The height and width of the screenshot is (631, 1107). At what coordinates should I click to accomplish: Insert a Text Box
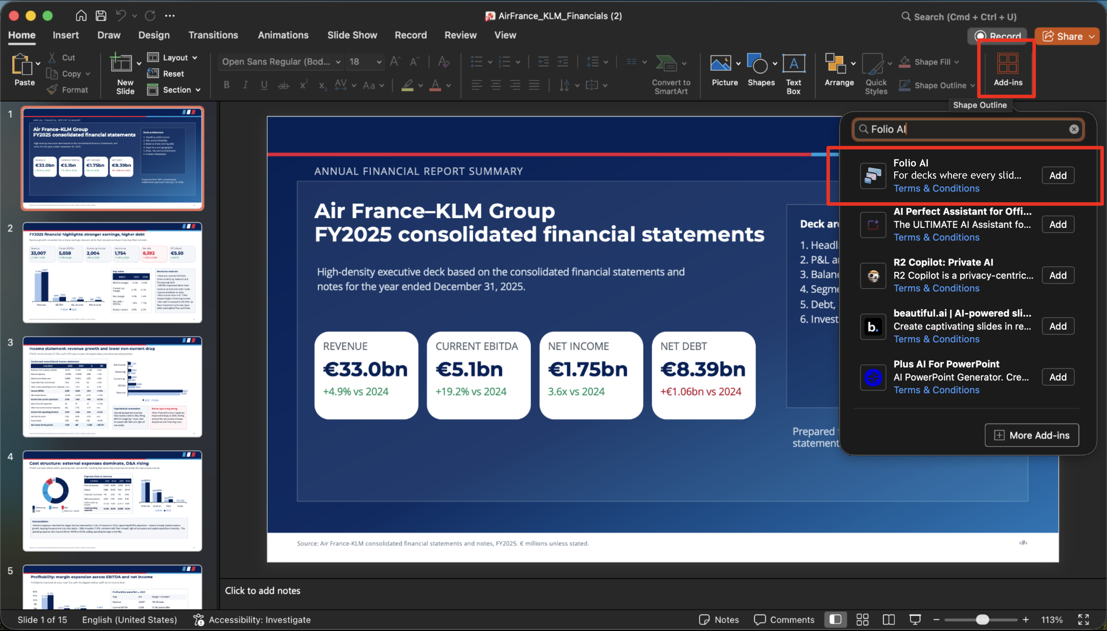coord(793,74)
